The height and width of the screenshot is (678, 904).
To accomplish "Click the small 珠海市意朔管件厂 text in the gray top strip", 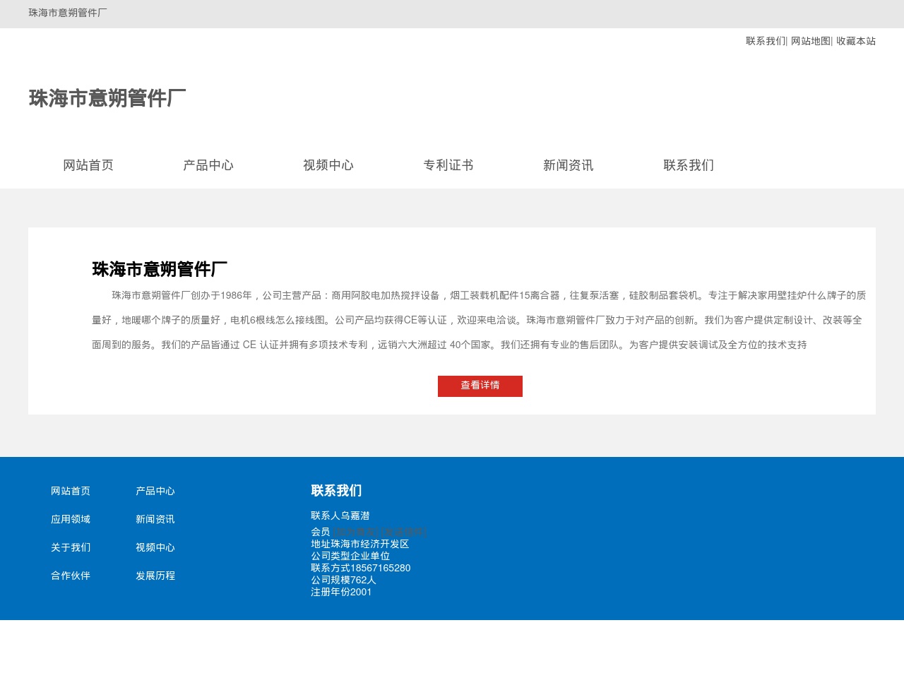I will pos(68,13).
